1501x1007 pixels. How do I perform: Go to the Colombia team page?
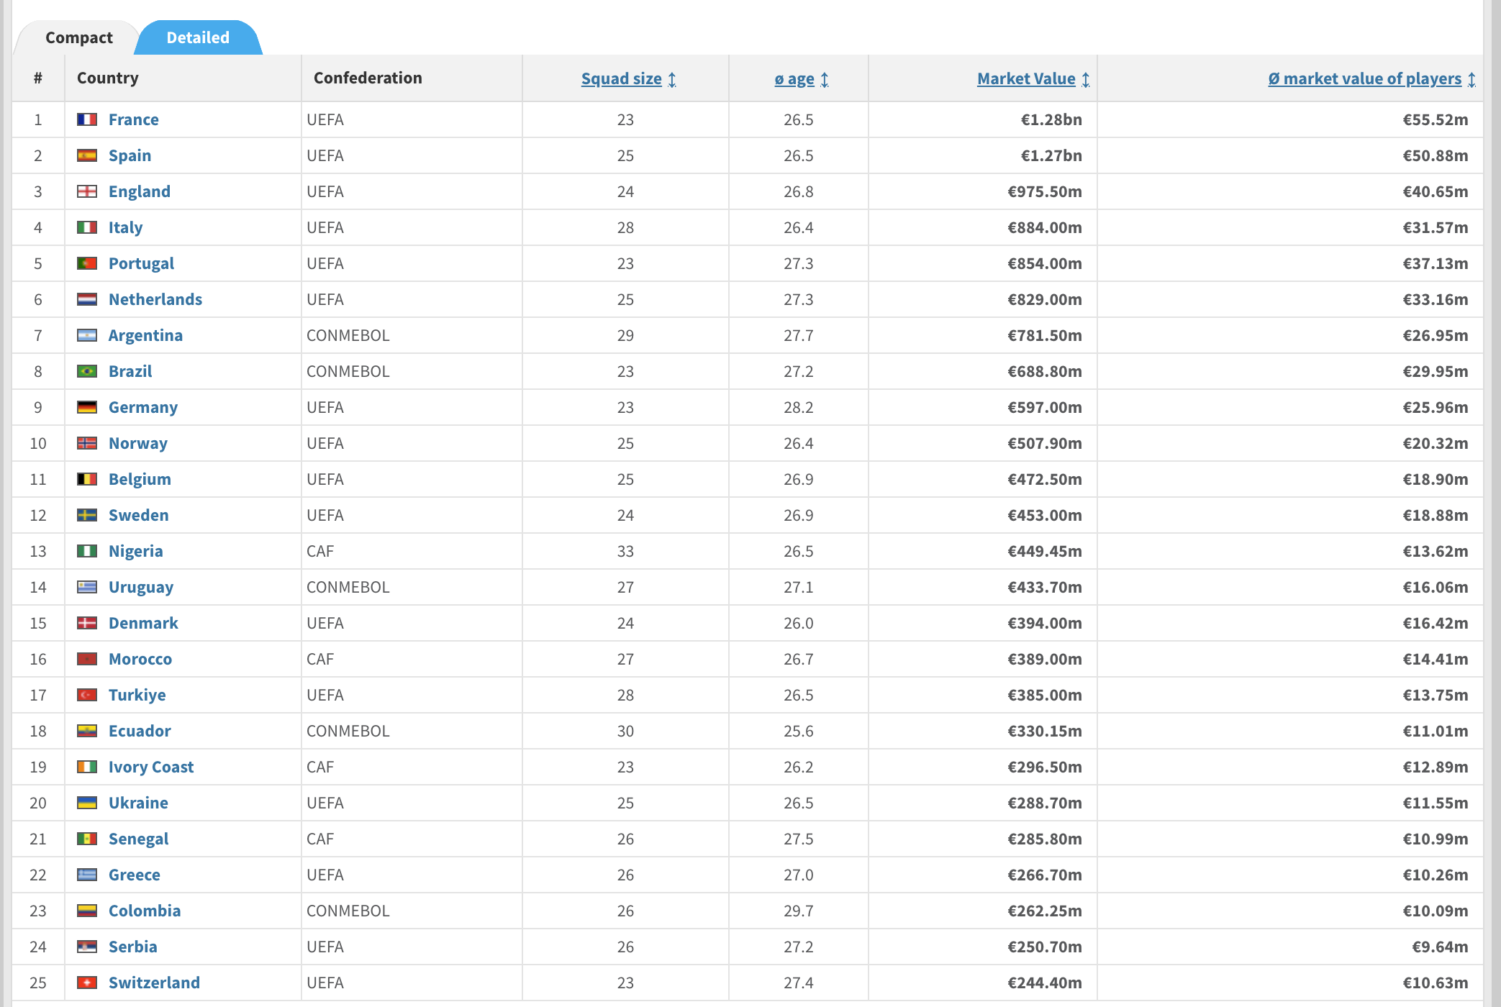click(x=145, y=911)
